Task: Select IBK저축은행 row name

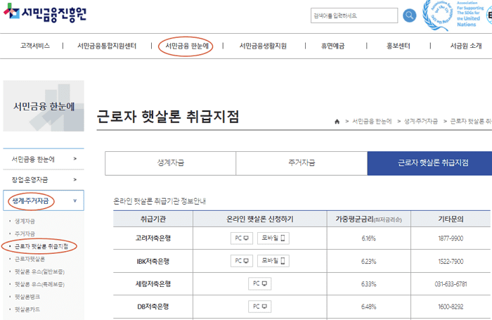Action: pyautogui.click(x=153, y=262)
